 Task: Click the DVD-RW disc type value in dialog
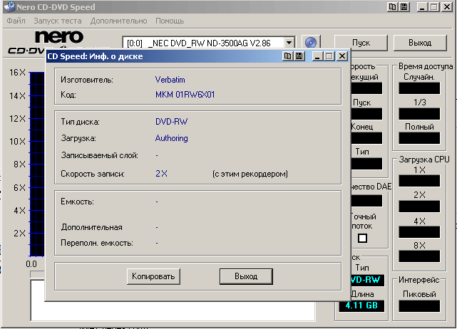pos(171,122)
